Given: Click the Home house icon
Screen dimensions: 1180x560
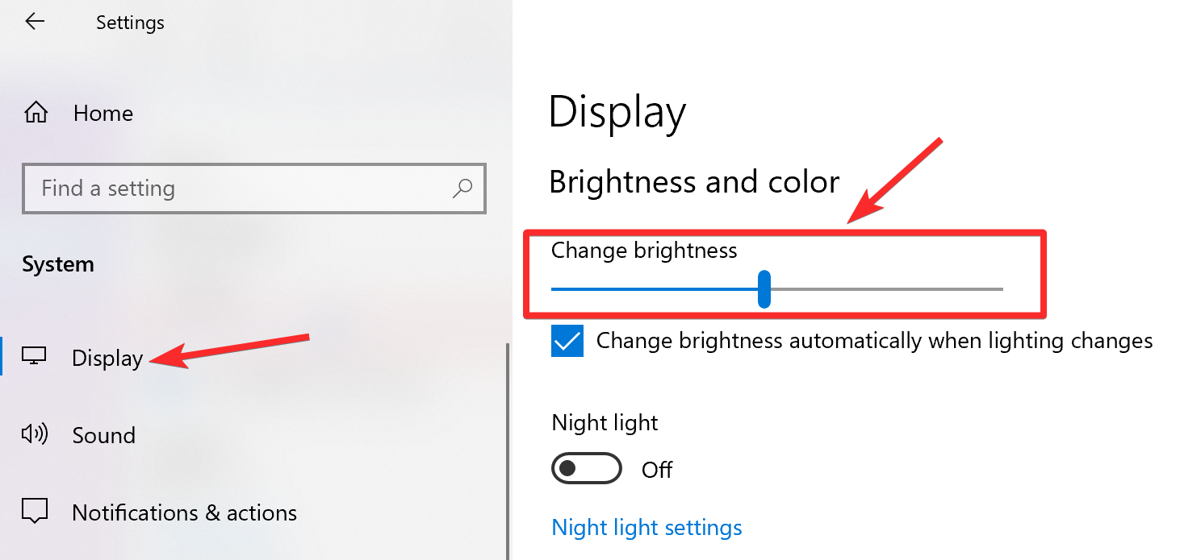Looking at the screenshot, I should (x=36, y=113).
